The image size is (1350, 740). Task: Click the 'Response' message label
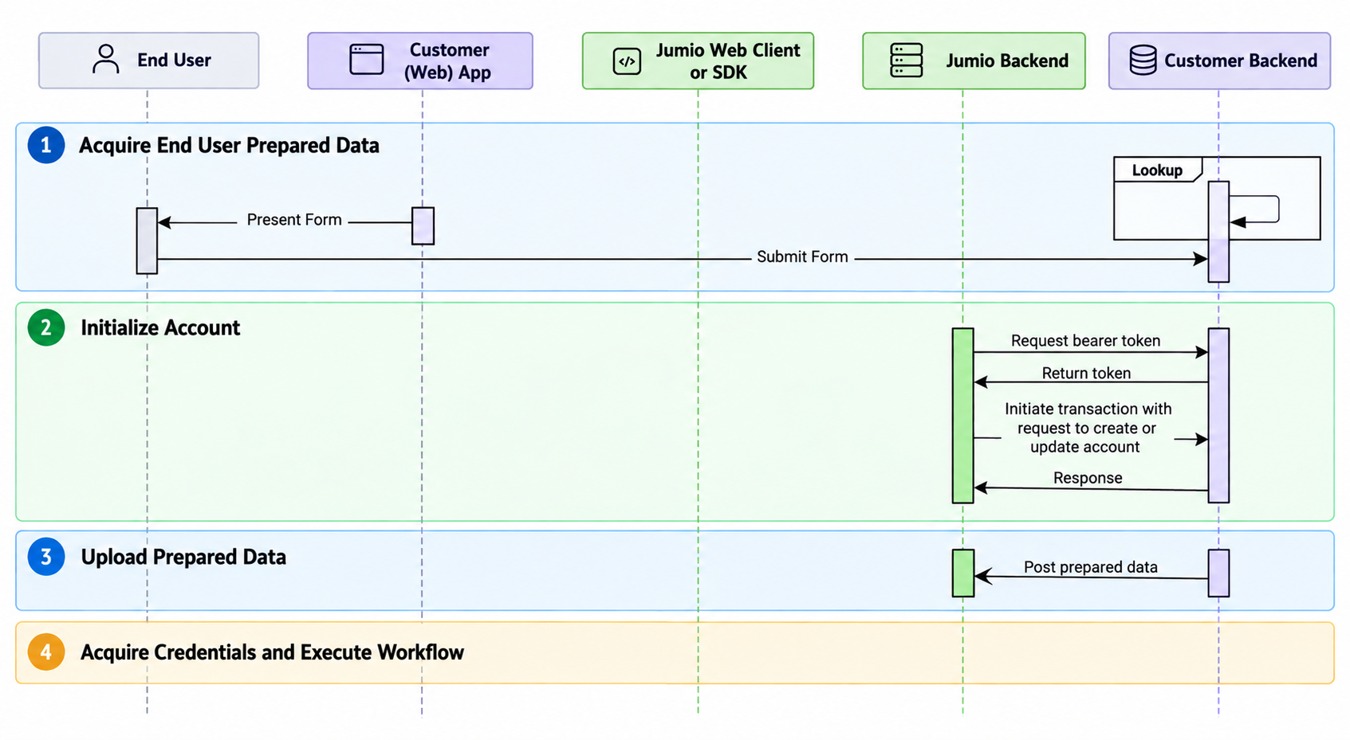click(1088, 478)
